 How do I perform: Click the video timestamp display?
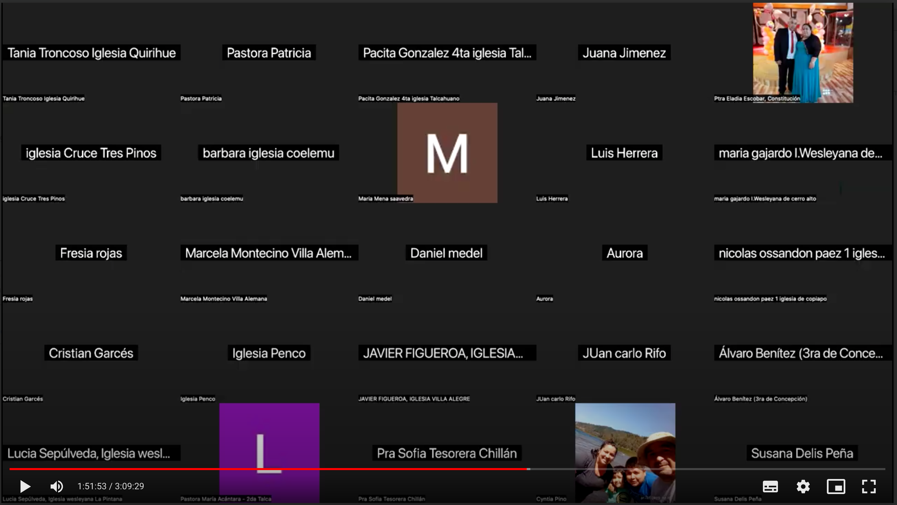(110, 486)
